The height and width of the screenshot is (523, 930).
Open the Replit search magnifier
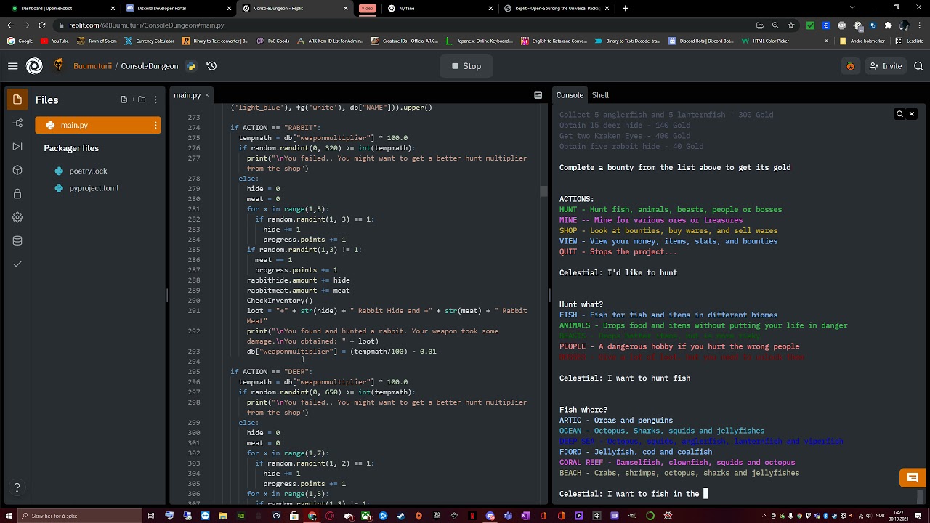coord(918,66)
